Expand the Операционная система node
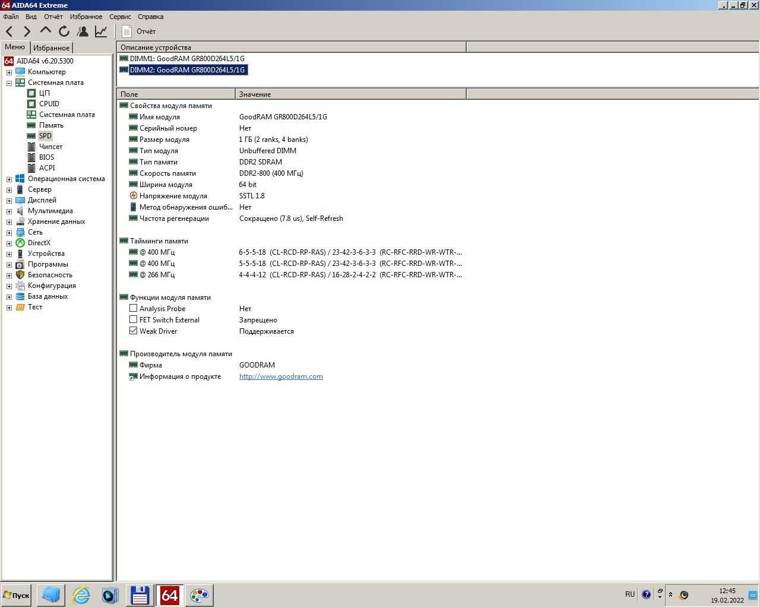The image size is (760, 608). [x=9, y=179]
